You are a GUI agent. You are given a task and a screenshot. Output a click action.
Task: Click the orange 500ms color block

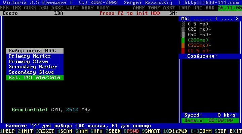point(183,46)
